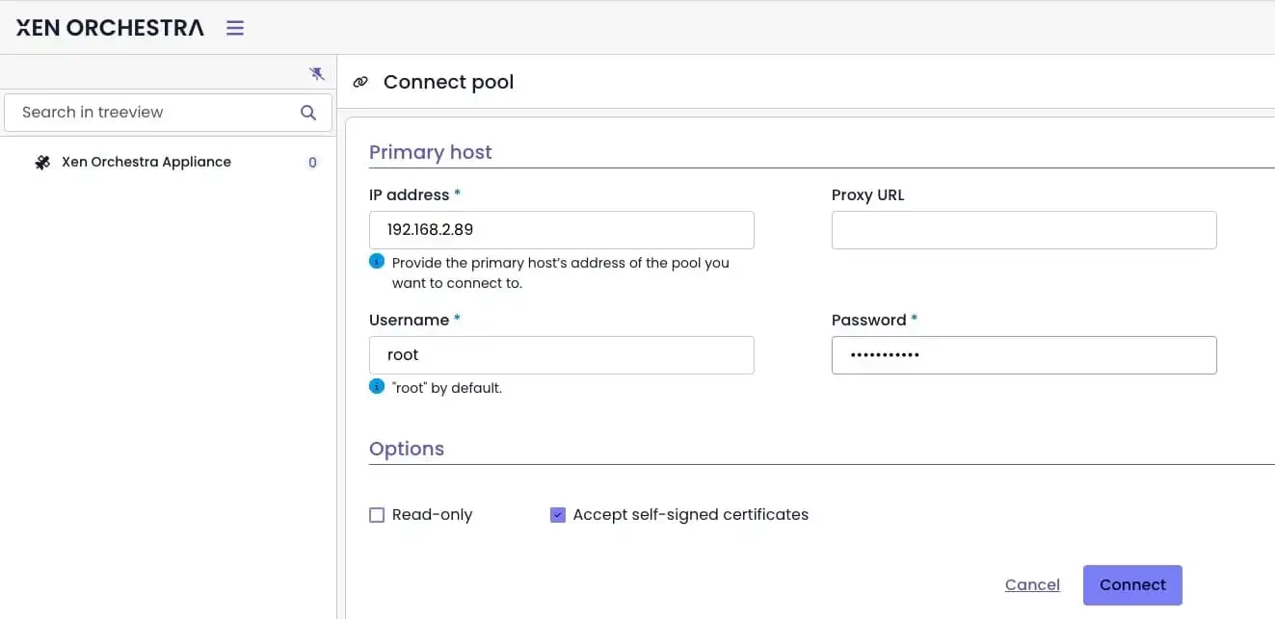Toggle the hamburger sidebar menu
This screenshot has width=1275, height=619.
pyautogui.click(x=235, y=28)
